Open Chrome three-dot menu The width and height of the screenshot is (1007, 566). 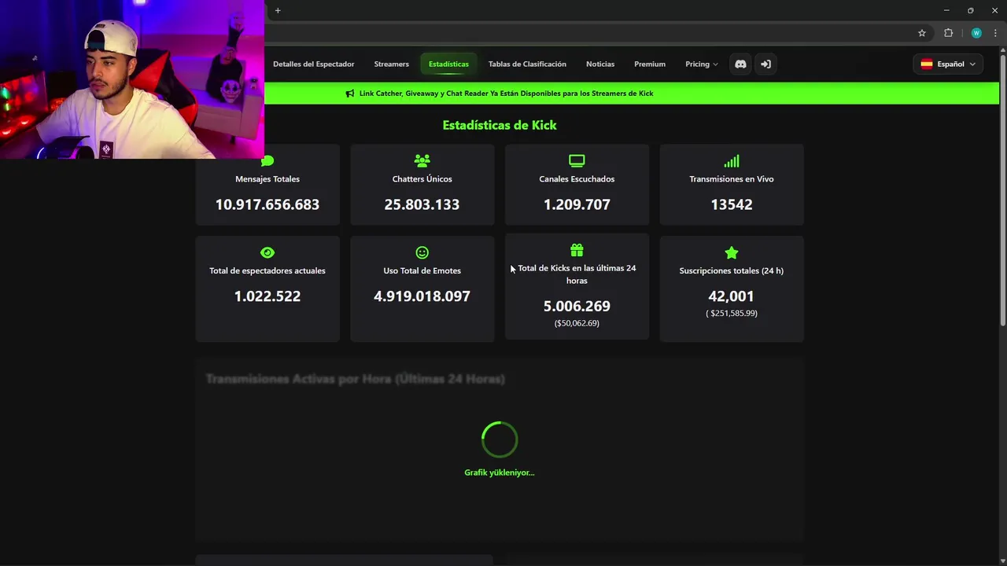pyautogui.click(x=995, y=33)
